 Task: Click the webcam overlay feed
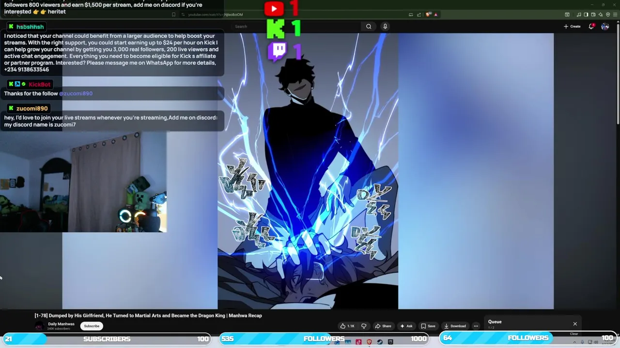click(x=83, y=182)
